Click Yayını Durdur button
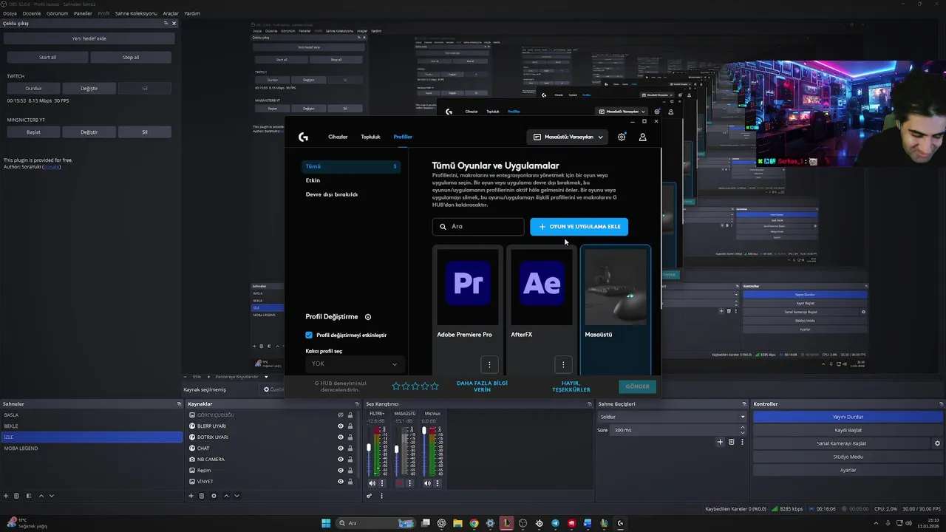The height and width of the screenshot is (532, 946). coord(848,417)
